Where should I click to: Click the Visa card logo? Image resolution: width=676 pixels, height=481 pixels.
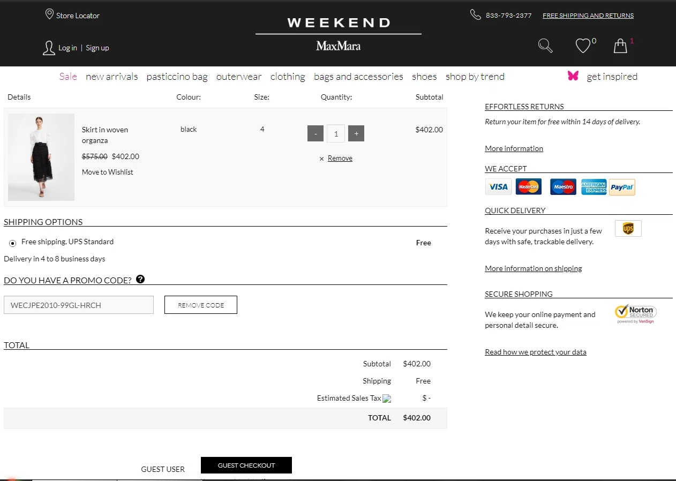[498, 187]
